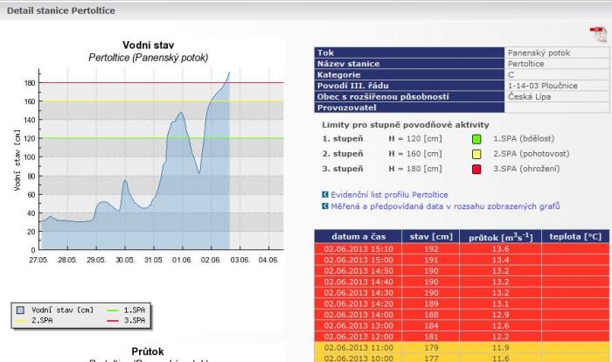This screenshot has width=612, height=362.
Task: Open the PDF export icon
Action: pyautogui.click(x=598, y=34)
